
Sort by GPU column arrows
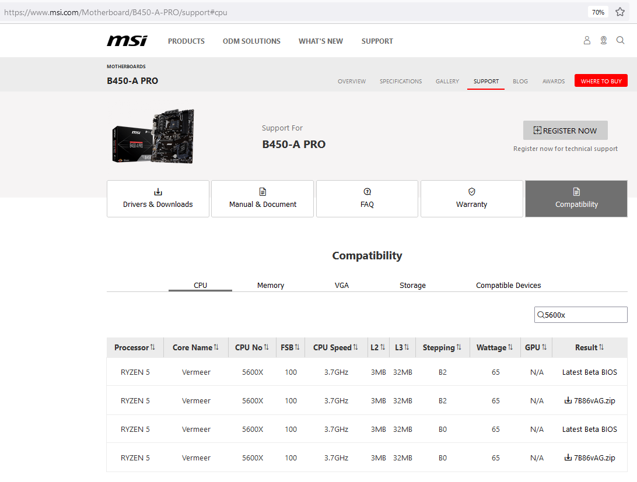544,347
